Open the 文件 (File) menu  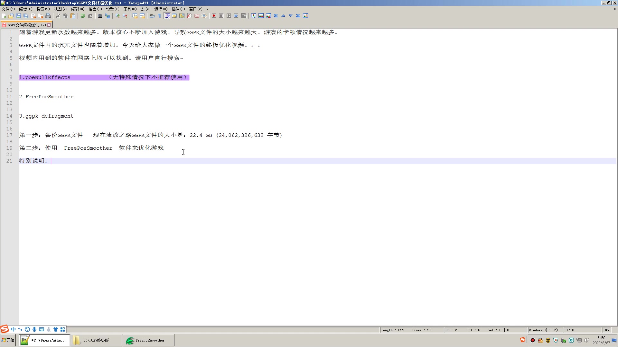8,9
